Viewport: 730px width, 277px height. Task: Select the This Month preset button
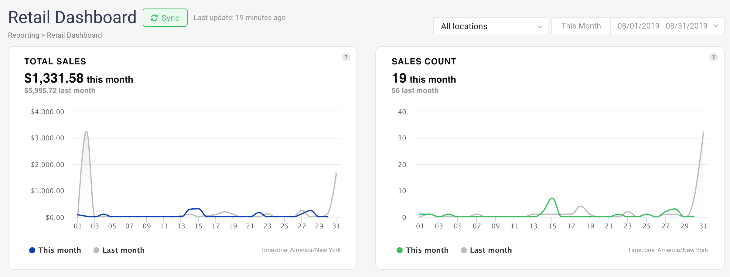581,26
